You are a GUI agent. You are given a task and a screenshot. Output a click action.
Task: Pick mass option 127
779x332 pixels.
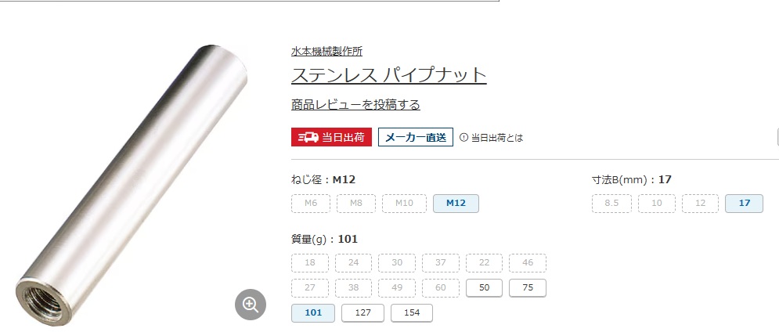pos(362,313)
